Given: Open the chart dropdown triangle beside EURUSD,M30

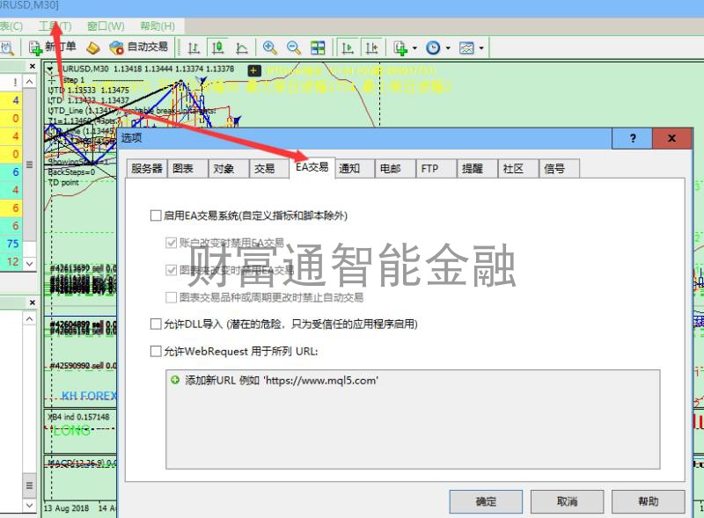Looking at the screenshot, I should [50, 69].
